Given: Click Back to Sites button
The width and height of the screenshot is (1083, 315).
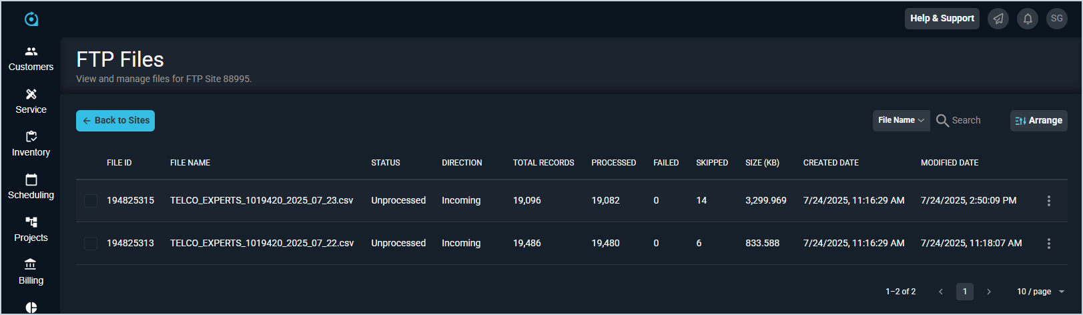Looking at the screenshot, I should coord(115,121).
